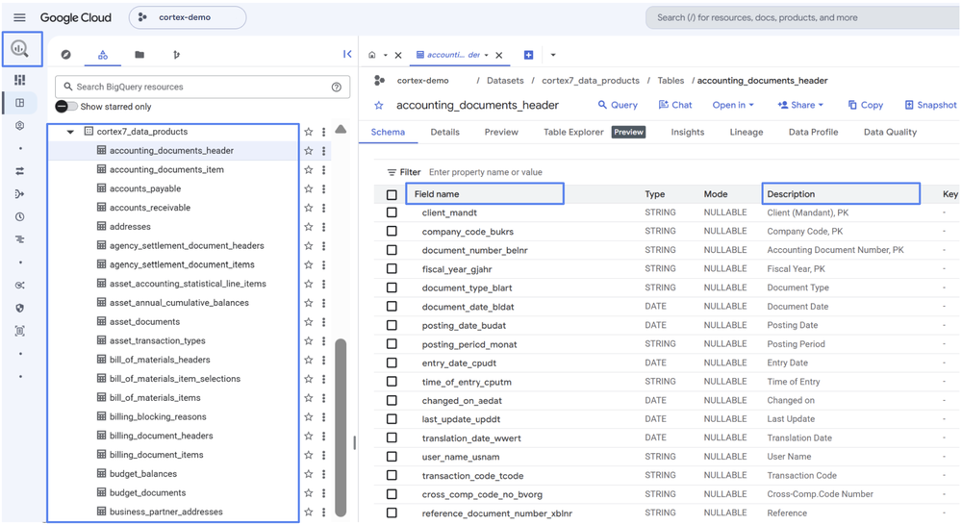Click the Explorer tree scrollbar thumb
This screenshot has width=962, height=525.
pos(341,428)
